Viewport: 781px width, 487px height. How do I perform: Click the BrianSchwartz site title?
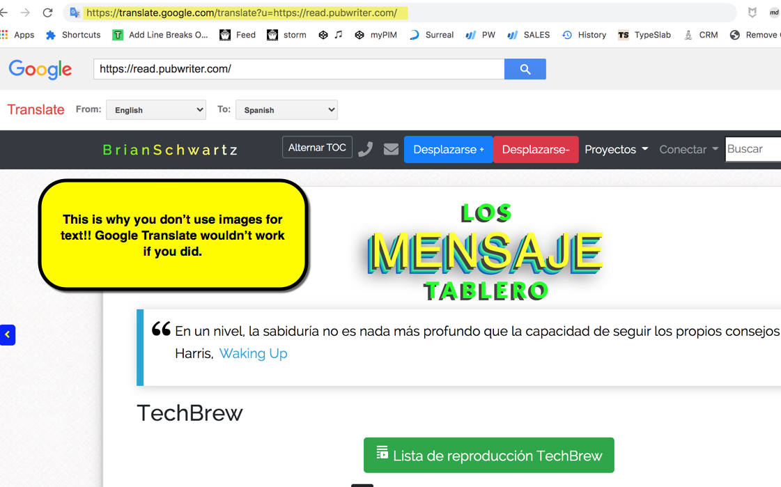pyautogui.click(x=171, y=150)
